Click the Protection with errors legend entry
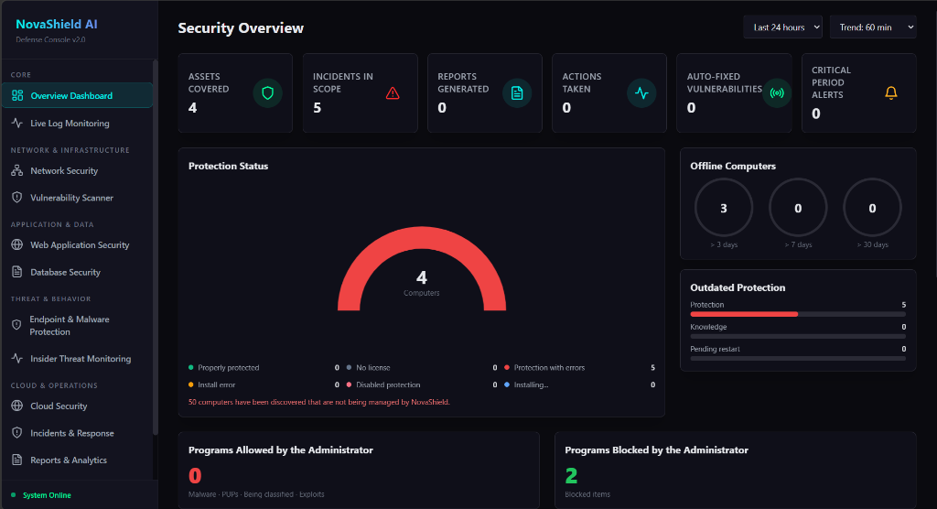937x509 pixels. coord(579,367)
